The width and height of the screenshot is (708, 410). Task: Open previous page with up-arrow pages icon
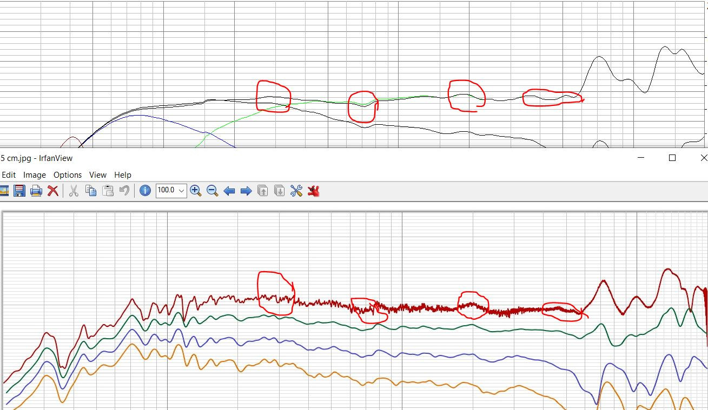(263, 190)
